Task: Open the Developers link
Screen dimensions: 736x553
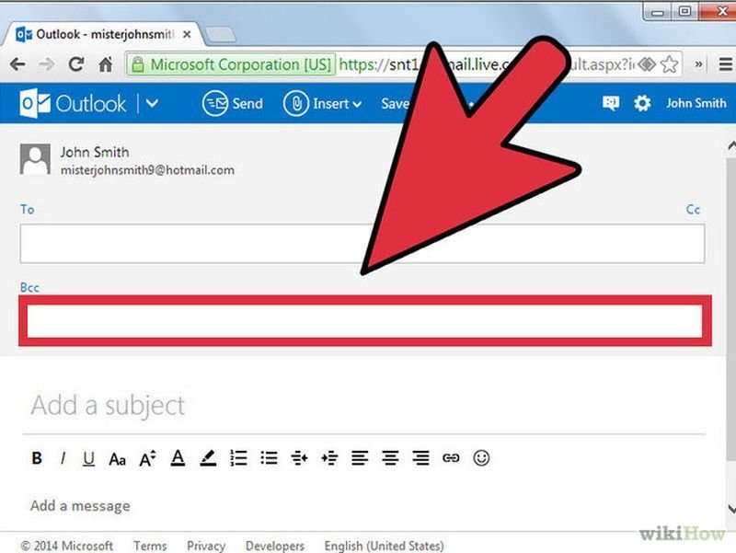Action: pos(275,546)
